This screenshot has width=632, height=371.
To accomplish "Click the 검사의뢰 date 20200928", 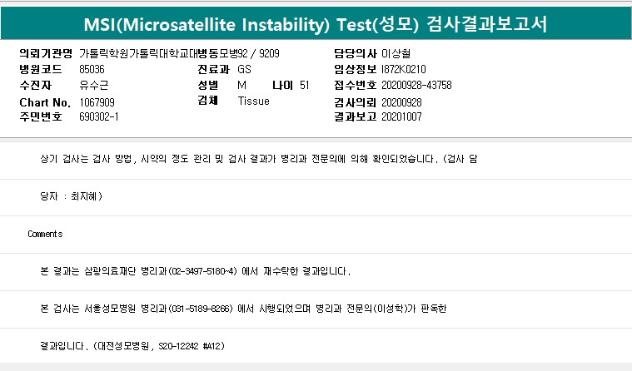I will coord(402,101).
